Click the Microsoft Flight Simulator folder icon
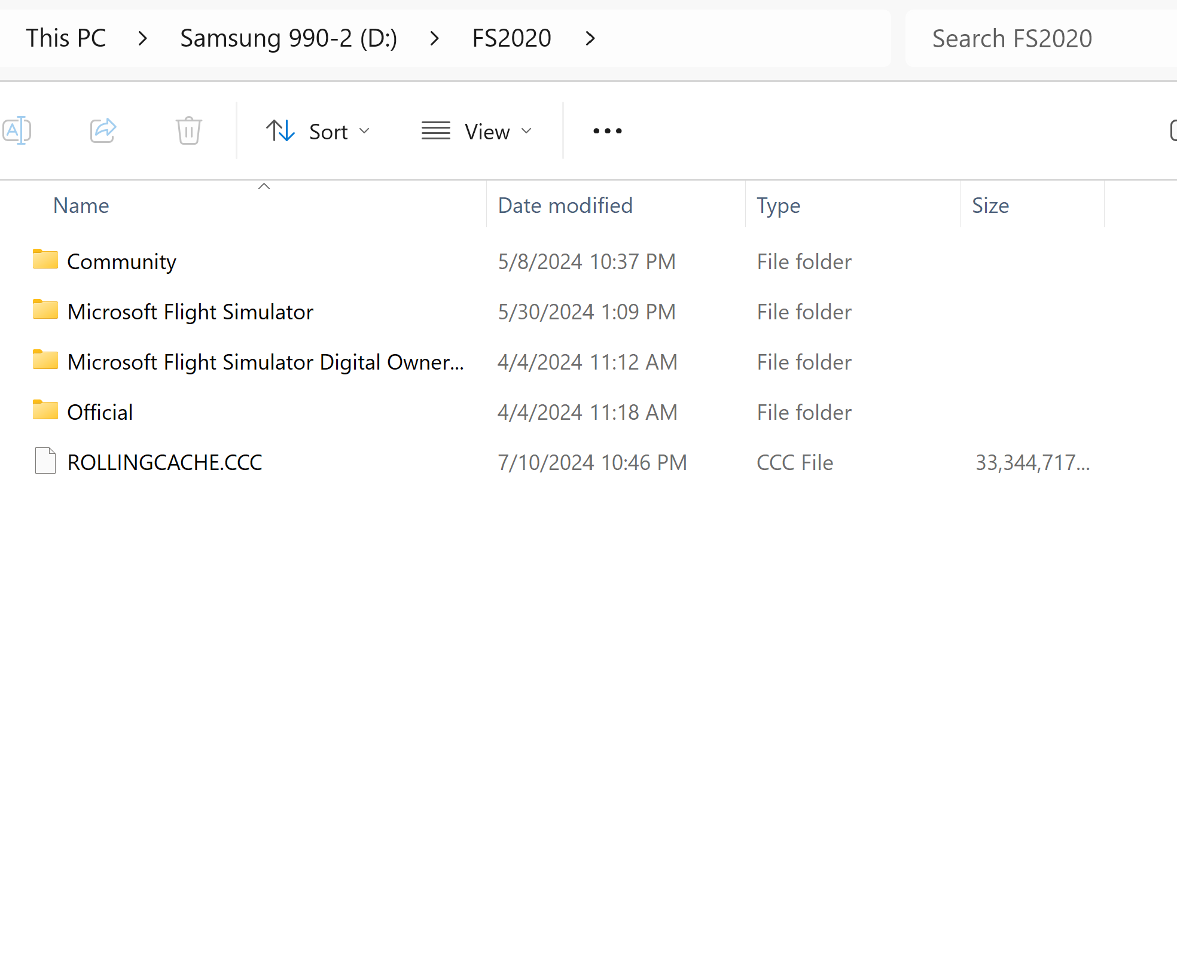The image size is (1177, 976). (45, 310)
